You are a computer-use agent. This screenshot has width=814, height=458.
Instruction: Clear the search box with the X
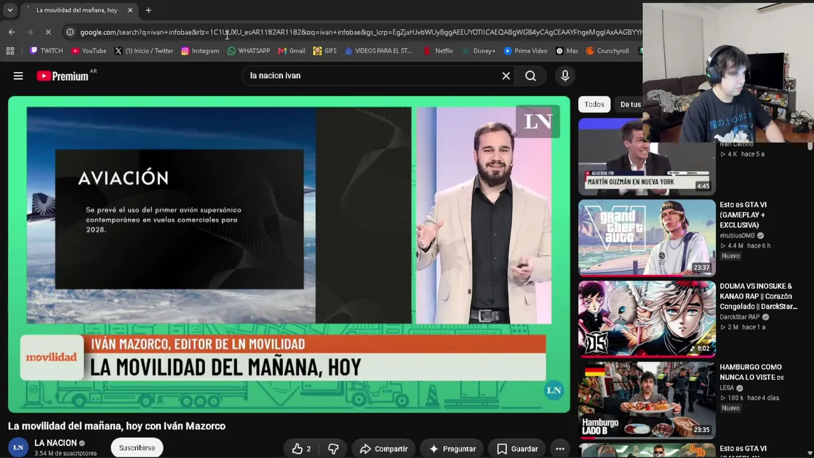tap(506, 76)
